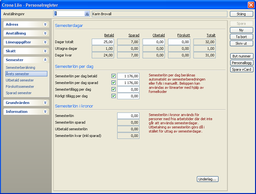Toggle Semesterlön per dag betald checkbox
Screen dimensions: 256x194
pyautogui.click(x=113, y=76)
